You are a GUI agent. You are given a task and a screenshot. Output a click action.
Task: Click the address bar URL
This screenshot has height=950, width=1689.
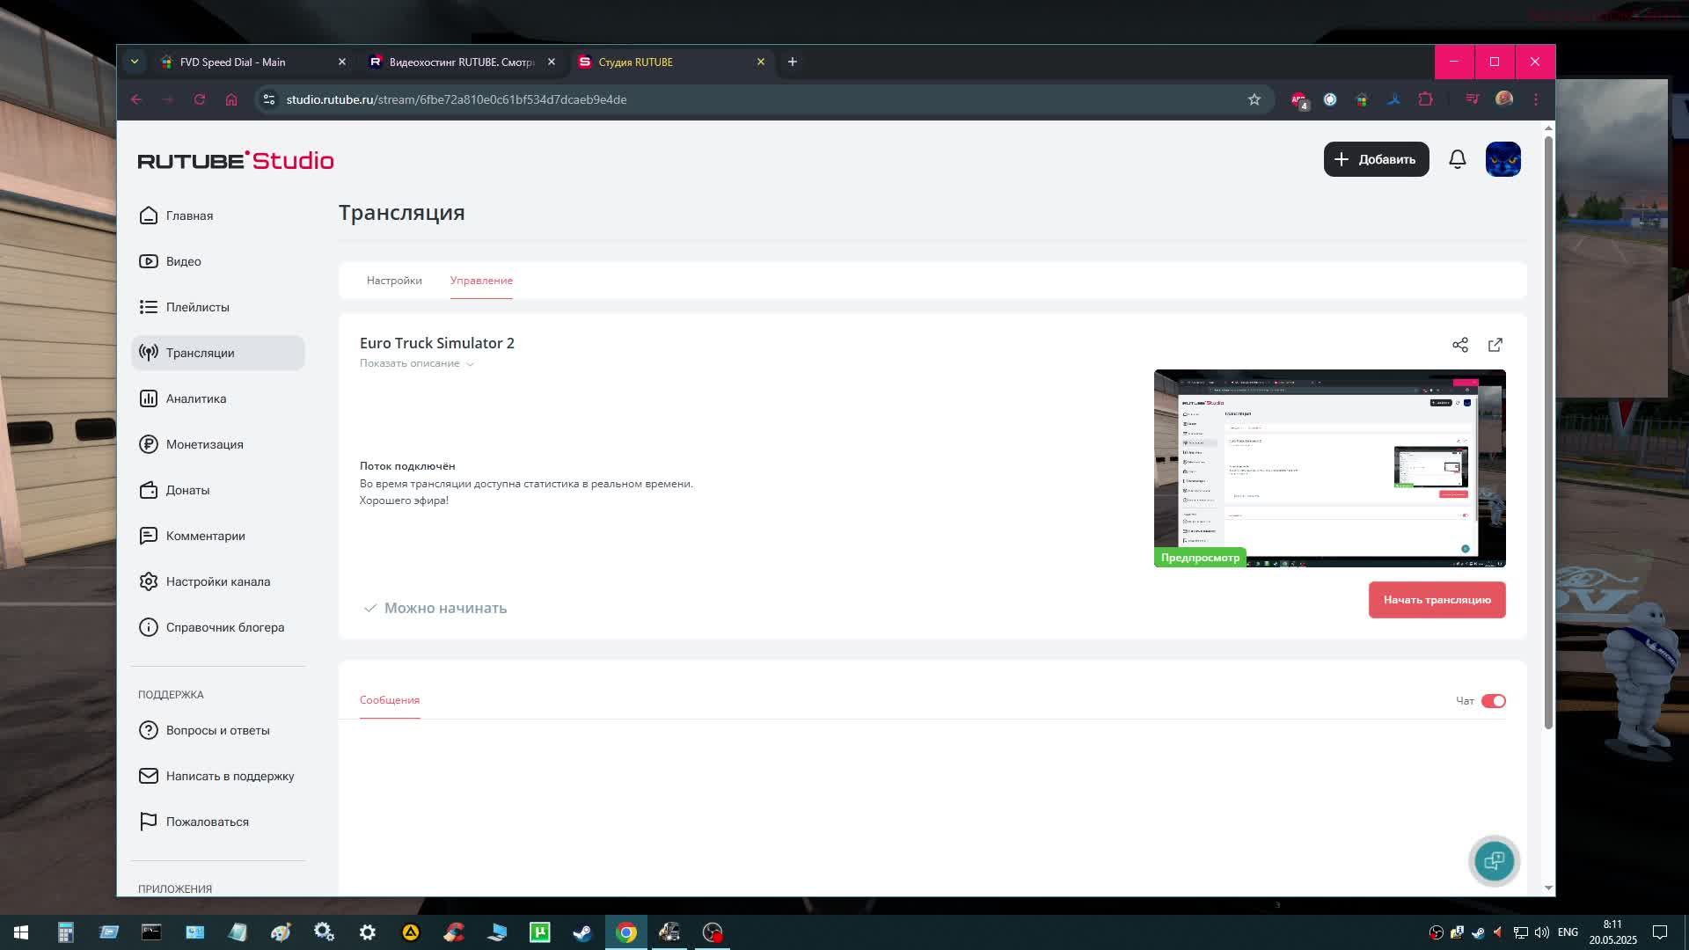[456, 99]
